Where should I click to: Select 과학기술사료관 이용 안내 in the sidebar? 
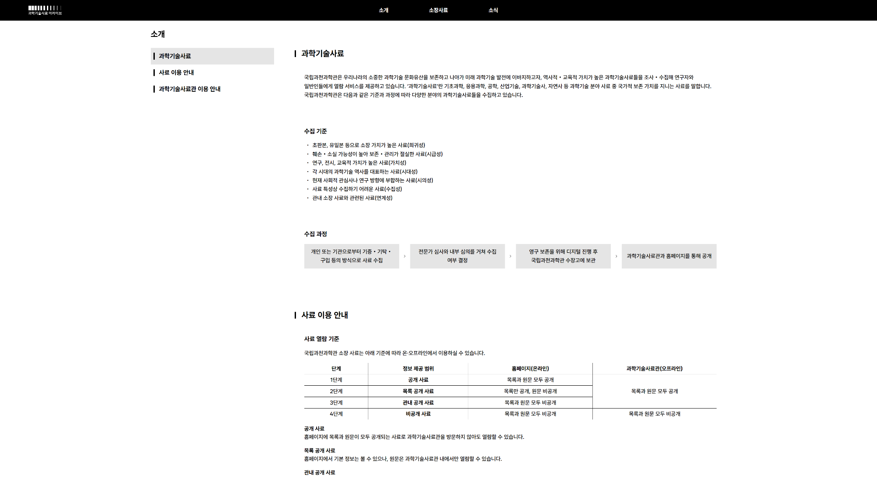click(x=189, y=89)
